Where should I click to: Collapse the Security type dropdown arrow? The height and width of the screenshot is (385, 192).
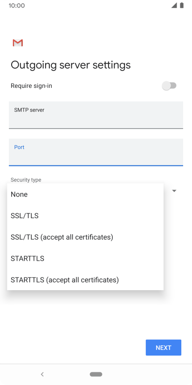pyautogui.click(x=174, y=191)
